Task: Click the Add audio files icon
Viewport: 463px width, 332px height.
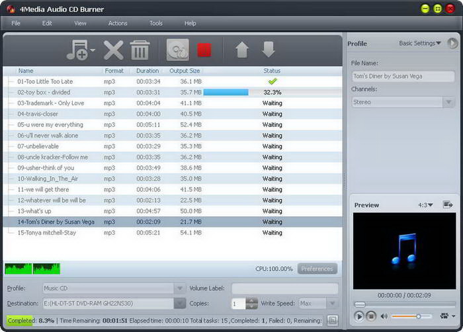Action: click(x=78, y=50)
